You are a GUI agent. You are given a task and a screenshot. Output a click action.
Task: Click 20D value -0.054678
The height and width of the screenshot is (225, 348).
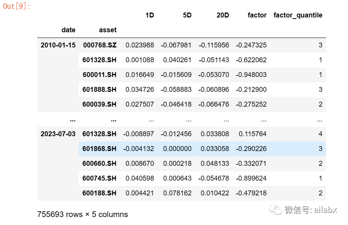(213, 178)
